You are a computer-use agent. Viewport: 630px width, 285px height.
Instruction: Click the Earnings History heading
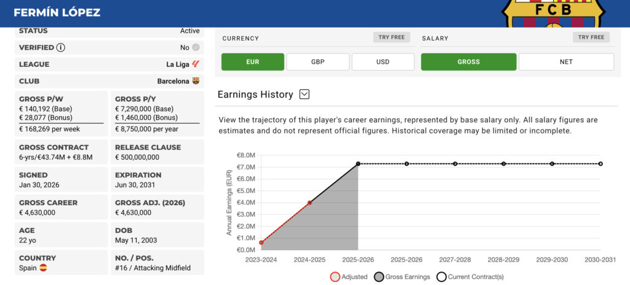255,95
